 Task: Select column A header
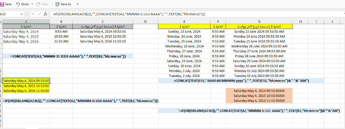pos(26,22)
